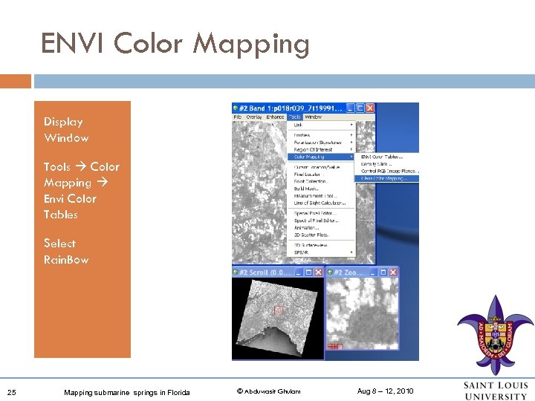The height and width of the screenshot is (401, 535).
Task: Expand the Profiles submenu arrow
Action: coord(351,135)
